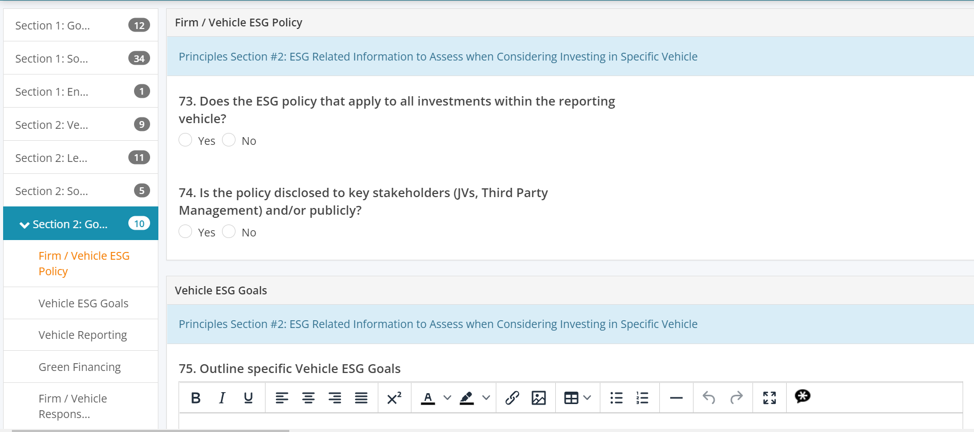Justify text in editor toolbar

(x=361, y=398)
